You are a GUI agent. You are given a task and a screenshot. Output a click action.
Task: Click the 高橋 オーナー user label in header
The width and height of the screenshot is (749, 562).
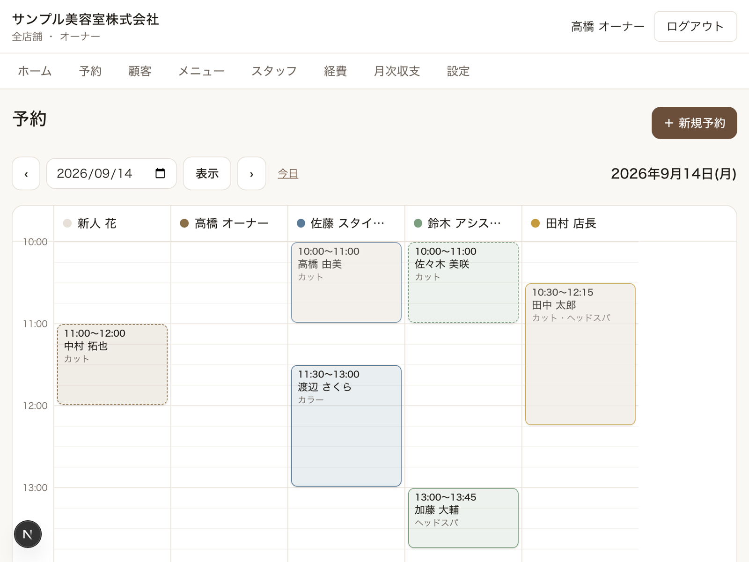tap(608, 27)
